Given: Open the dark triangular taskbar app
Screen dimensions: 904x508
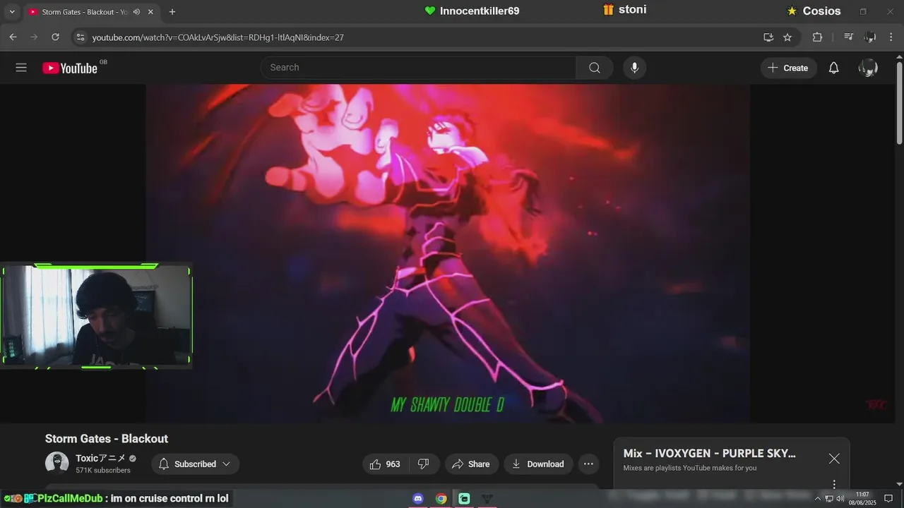Looking at the screenshot, I should pyautogui.click(x=487, y=499).
